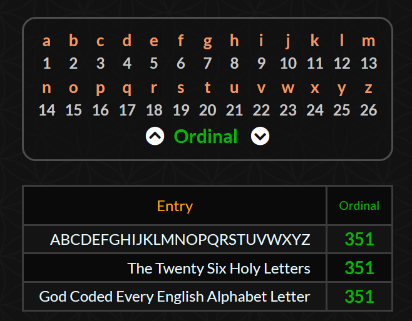The width and height of the screenshot is (412, 321).
Task: Click the number 17 under letter q
Action: click(127, 110)
